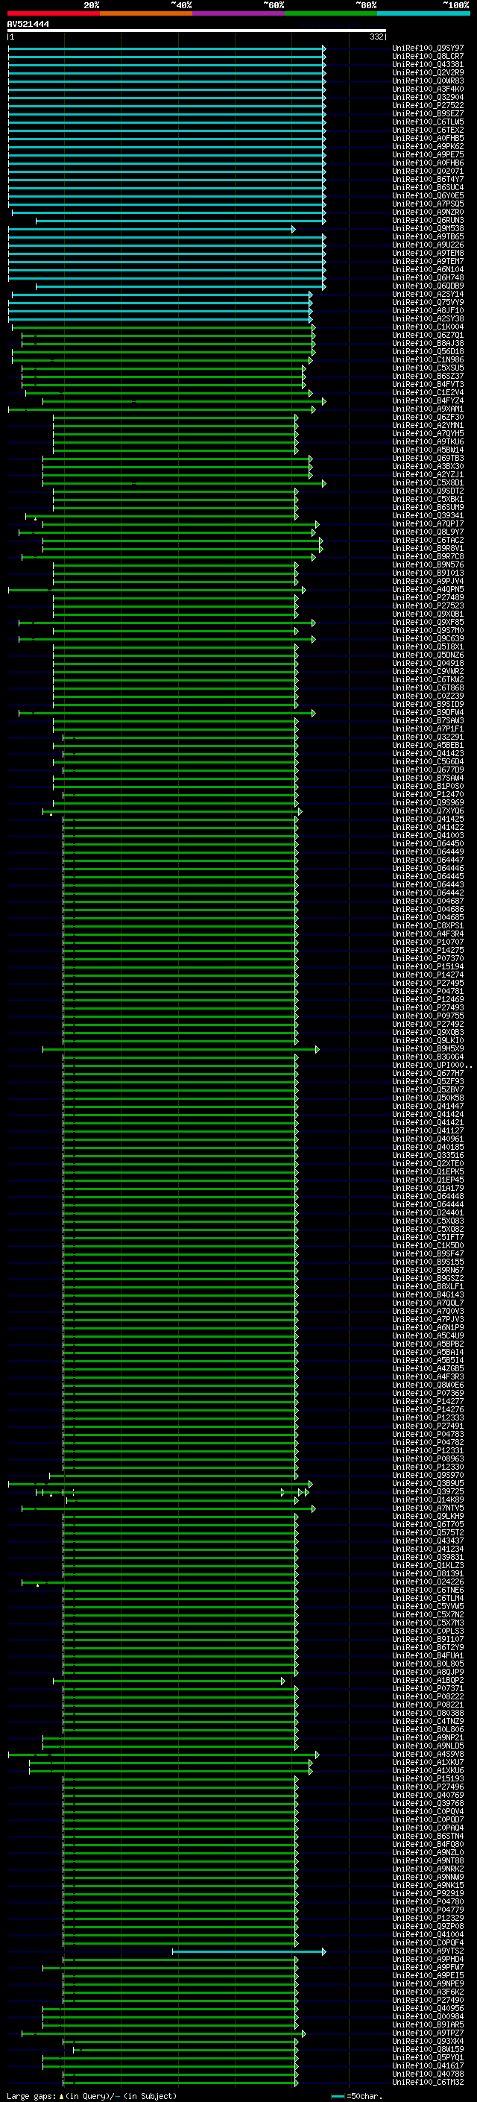Click the orange ~40% identity legend segment
477x2102 pixels.
point(146,13)
